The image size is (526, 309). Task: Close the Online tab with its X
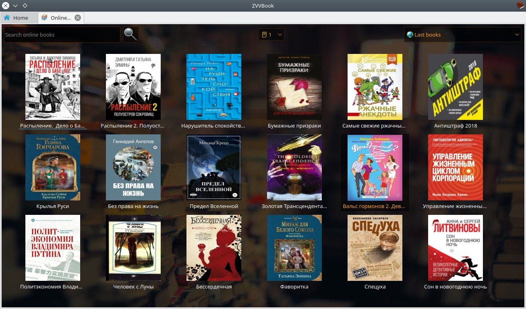pyautogui.click(x=78, y=18)
